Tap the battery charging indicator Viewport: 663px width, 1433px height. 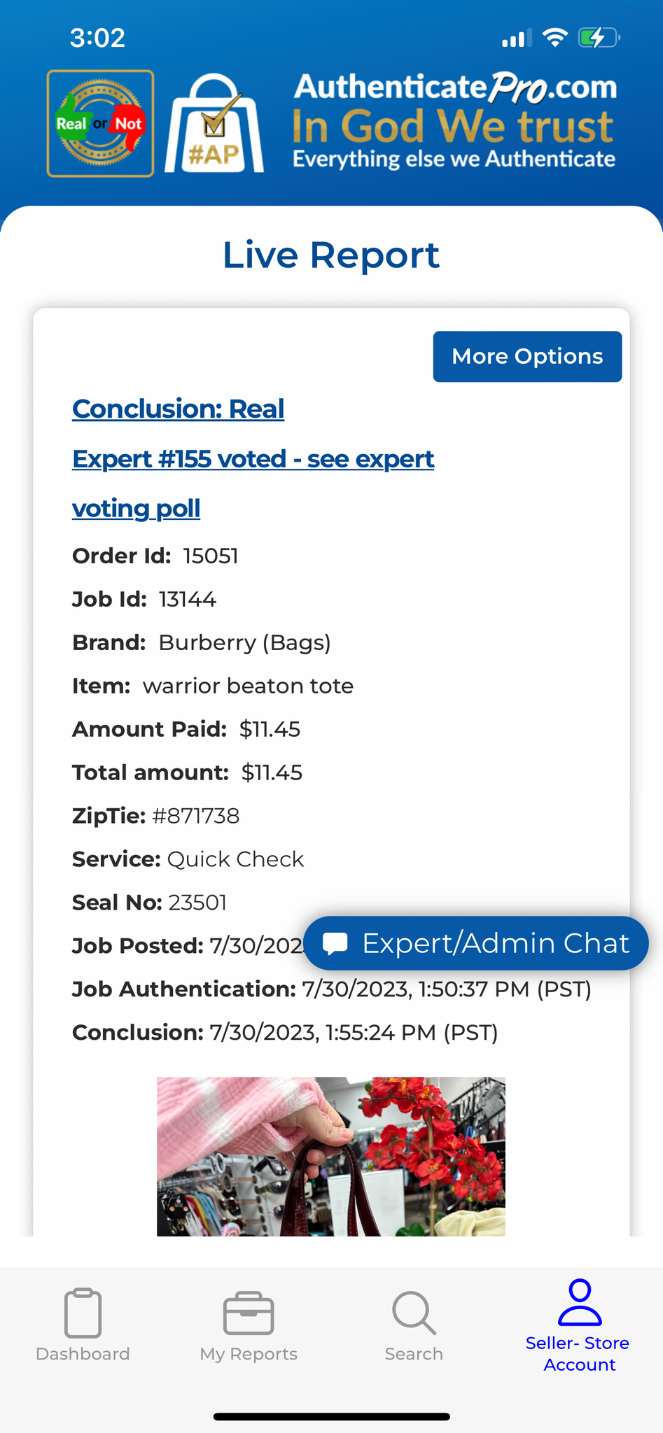pos(599,38)
